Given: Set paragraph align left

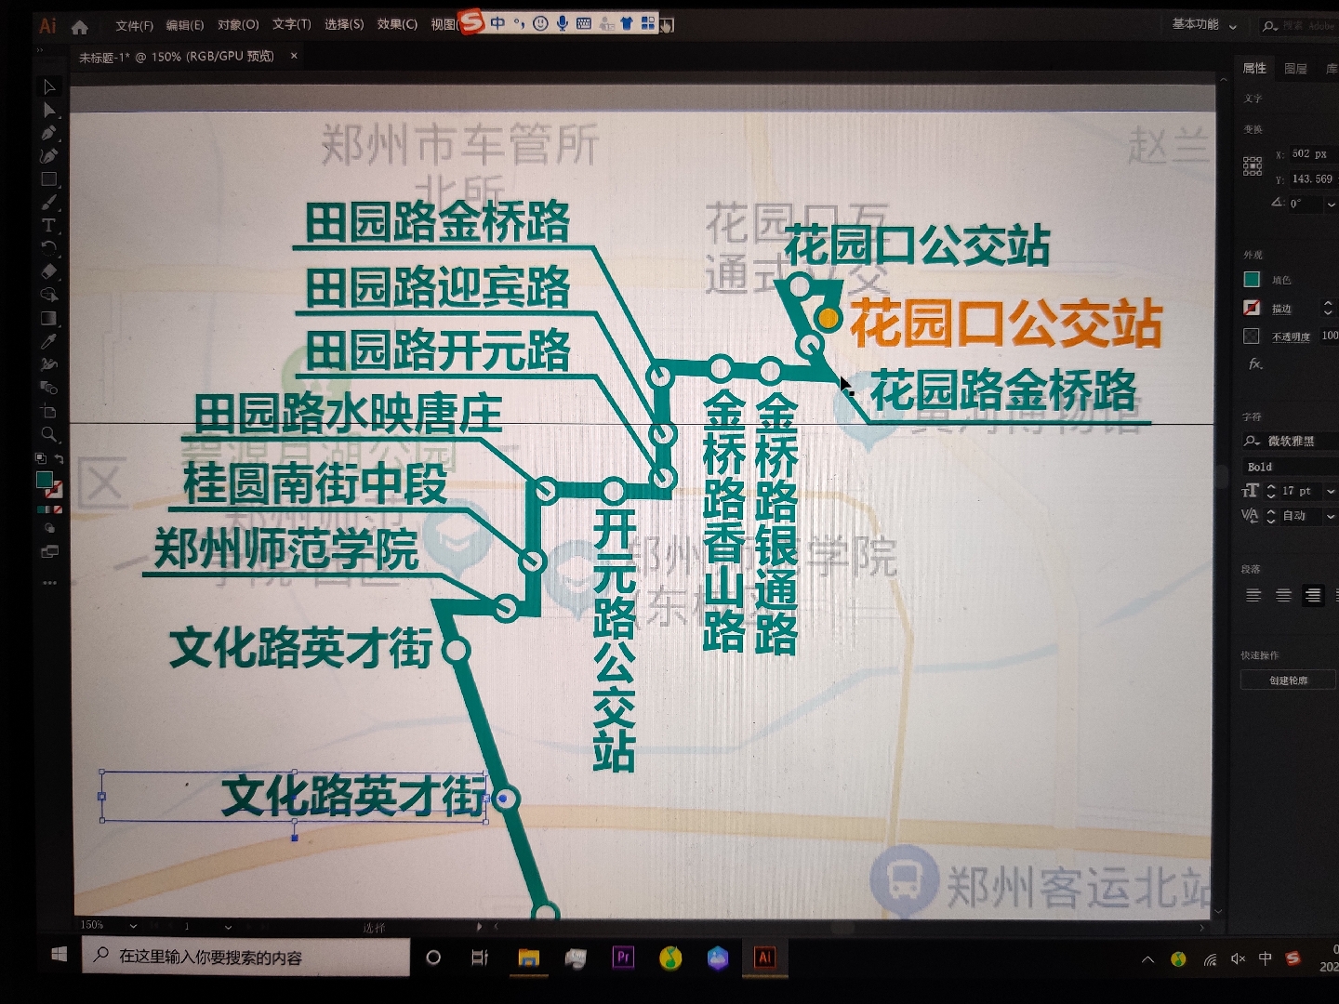Looking at the screenshot, I should click(x=1253, y=595).
